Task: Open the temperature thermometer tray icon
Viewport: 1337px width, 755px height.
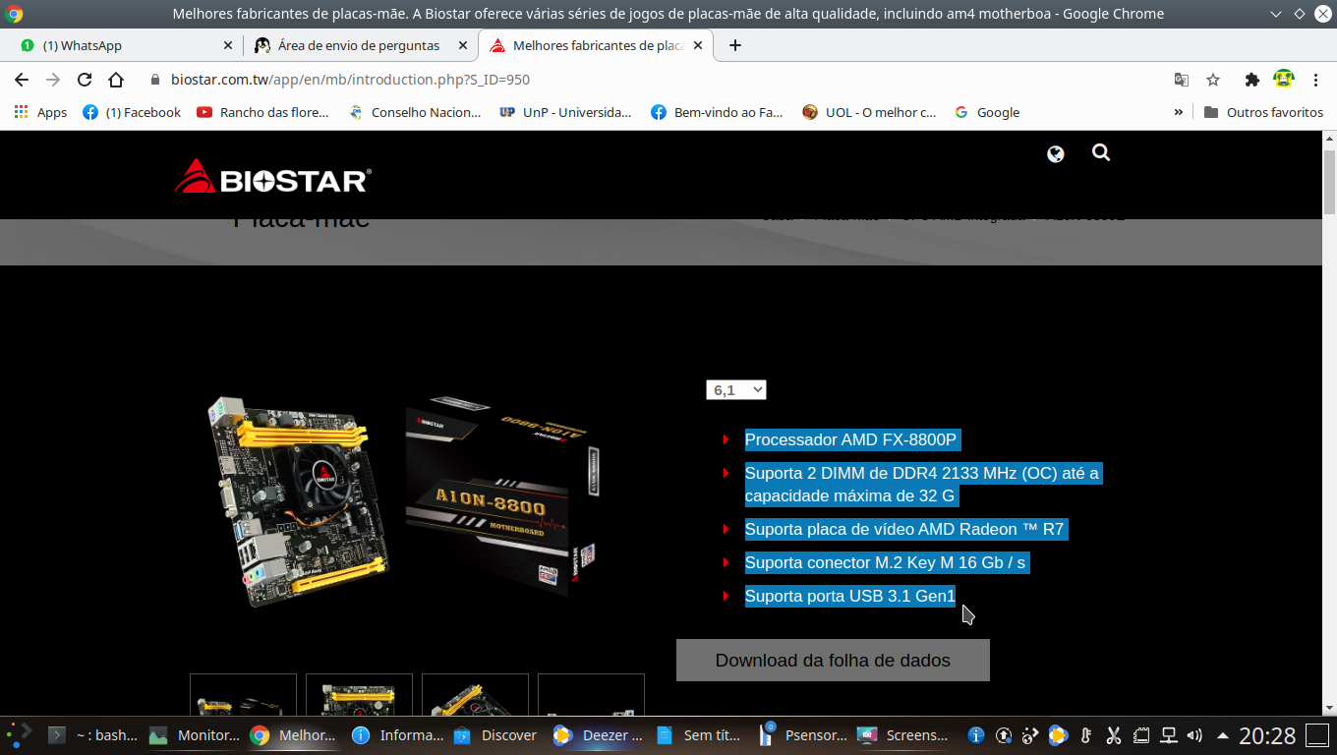Action: pyautogui.click(x=1086, y=735)
